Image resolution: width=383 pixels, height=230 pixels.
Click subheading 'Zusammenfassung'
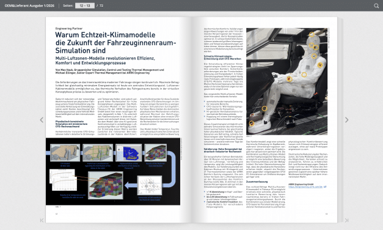pos(257,182)
